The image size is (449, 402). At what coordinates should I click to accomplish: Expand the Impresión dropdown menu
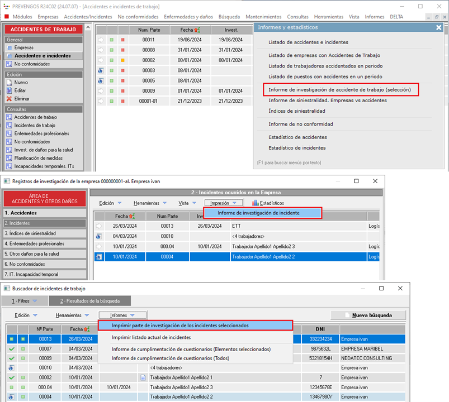click(223, 203)
